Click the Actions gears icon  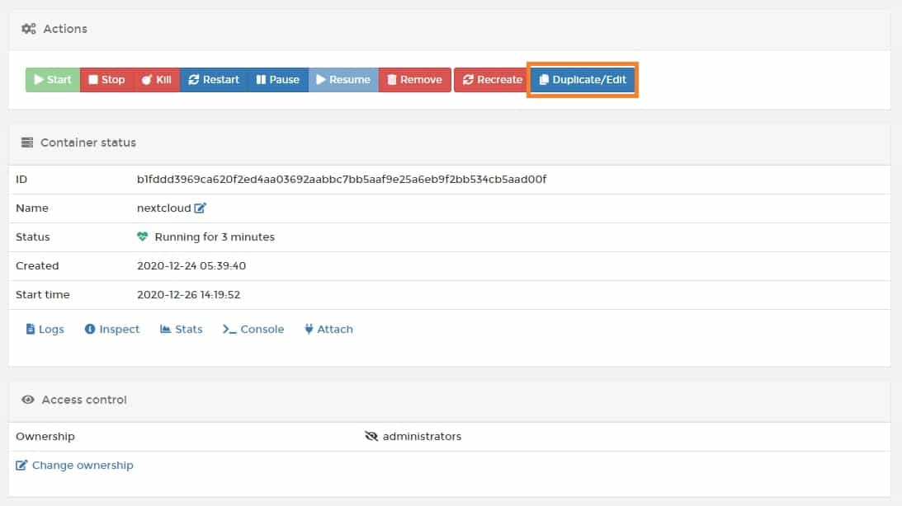point(29,29)
